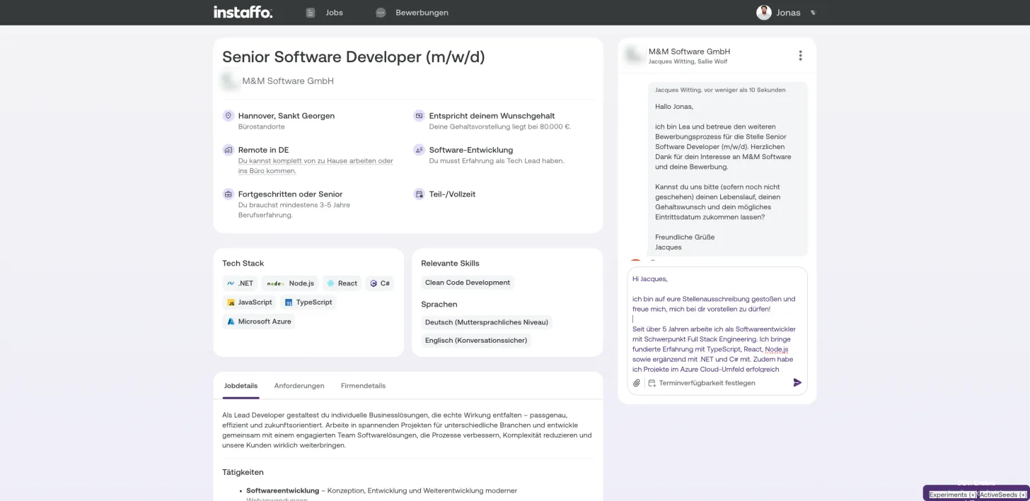Click M&M Software GmbH company name under the job title
The height and width of the screenshot is (501, 1030).
[288, 81]
